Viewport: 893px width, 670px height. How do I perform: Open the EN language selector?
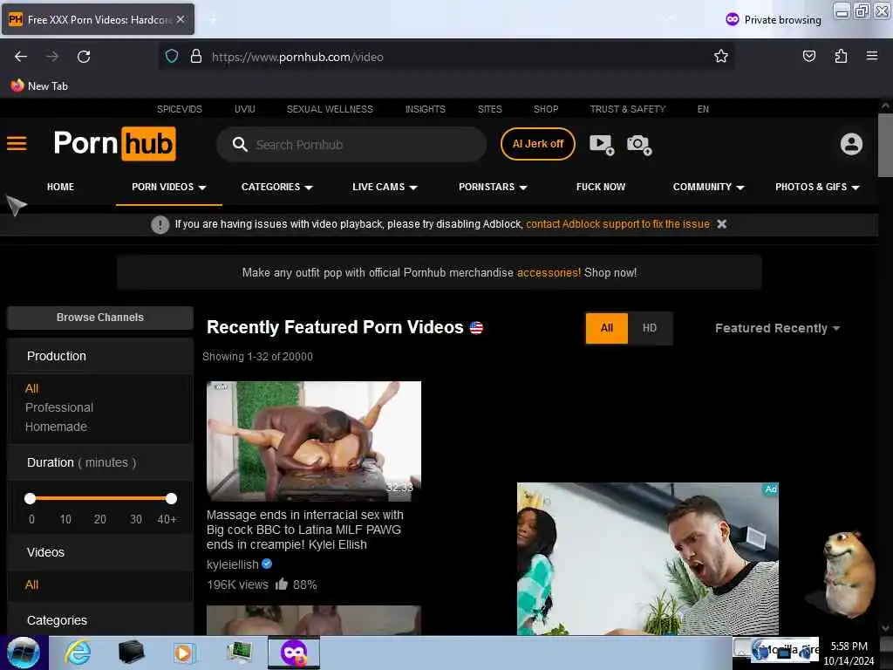pos(703,109)
